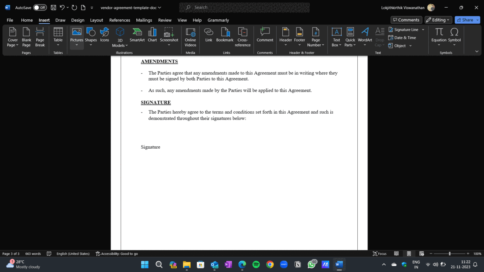Open the Comments pane button

[406, 20]
